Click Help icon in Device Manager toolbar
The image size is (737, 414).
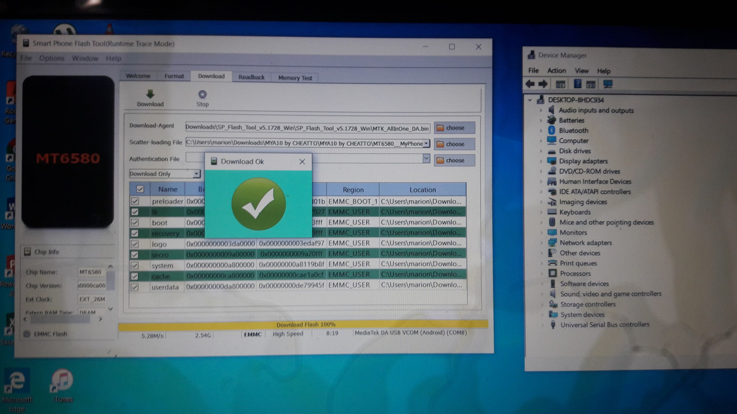578,84
